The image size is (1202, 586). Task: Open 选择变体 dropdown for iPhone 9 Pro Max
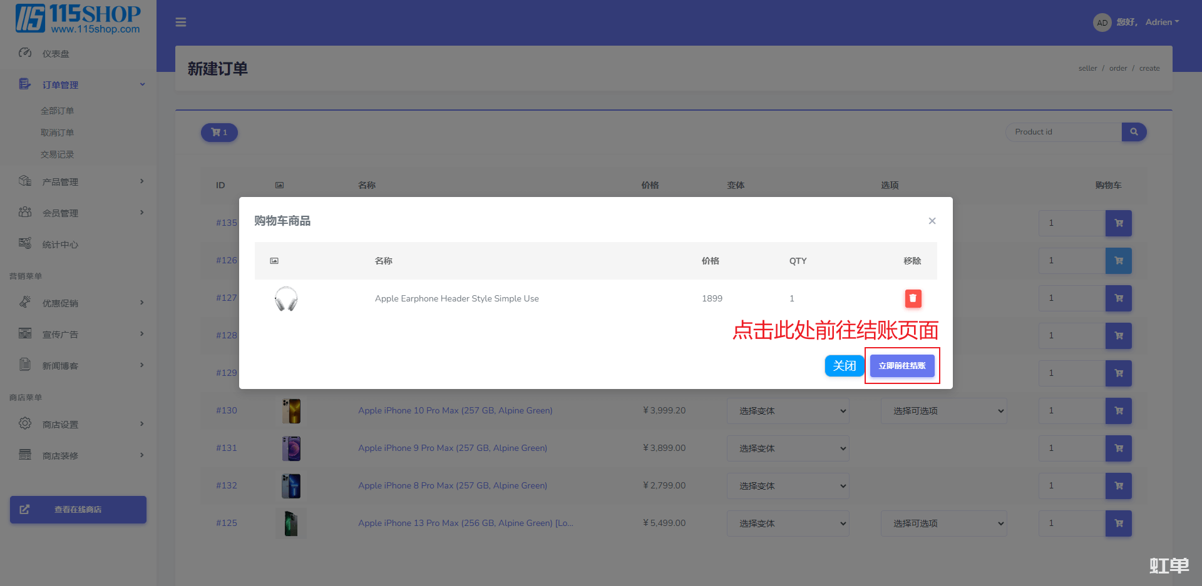click(x=788, y=448)
